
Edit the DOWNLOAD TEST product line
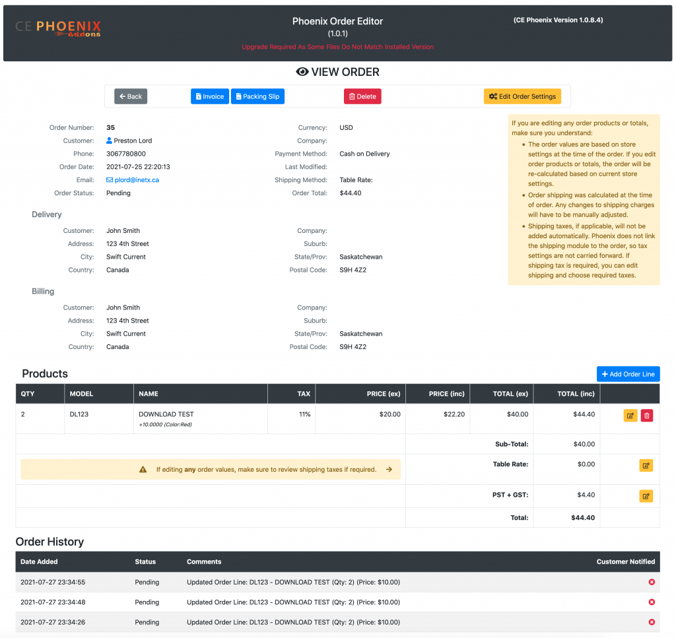[x=630, y=416]
